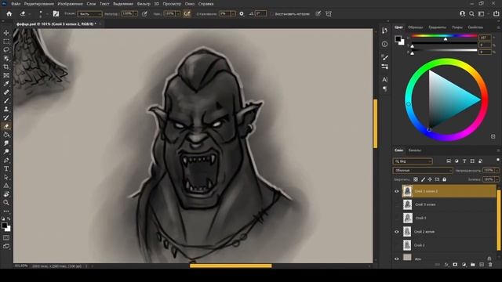This screenshot has height=282, width=502.
Task: Click the hue value input field
Action: tap(485, 38)
